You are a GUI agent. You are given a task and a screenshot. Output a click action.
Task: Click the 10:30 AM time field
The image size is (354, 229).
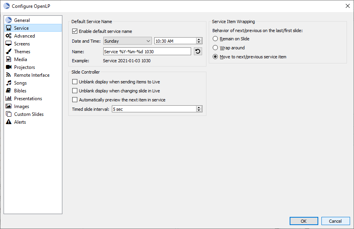point(175,41)
